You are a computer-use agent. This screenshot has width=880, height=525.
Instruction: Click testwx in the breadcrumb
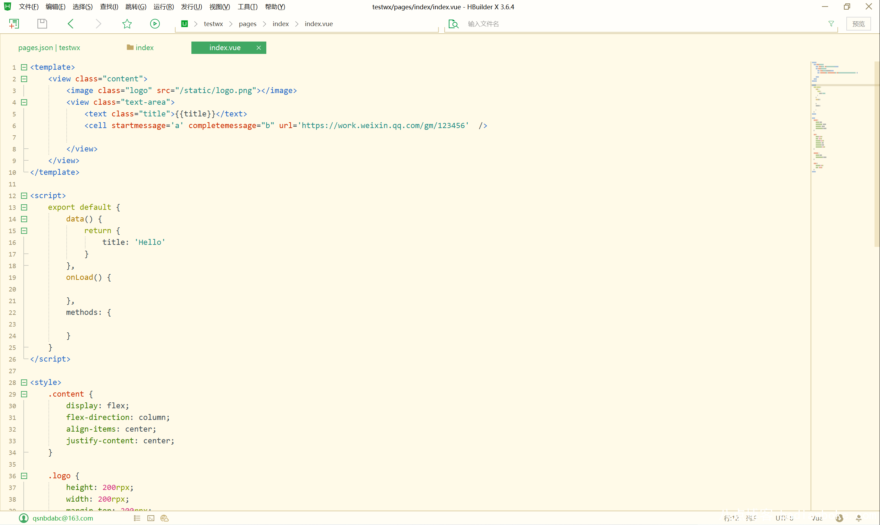(213, 24)
